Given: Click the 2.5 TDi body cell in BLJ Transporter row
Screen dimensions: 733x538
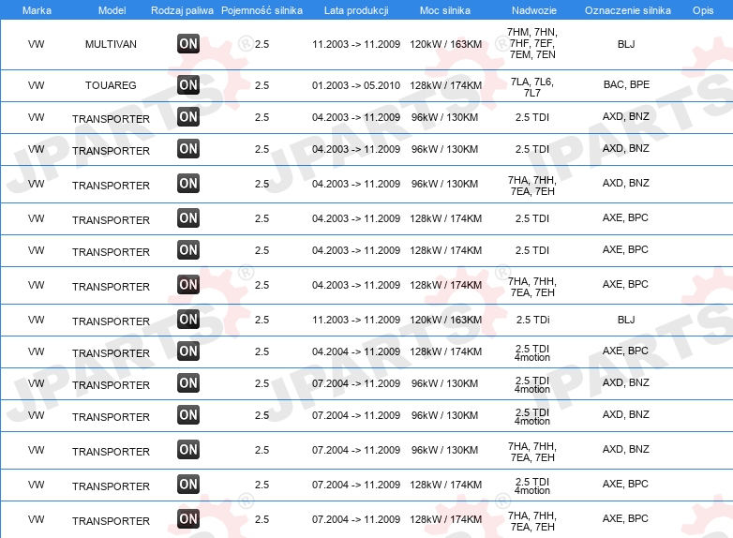Looking at the screenshot, I should click(x=533, y=320).
